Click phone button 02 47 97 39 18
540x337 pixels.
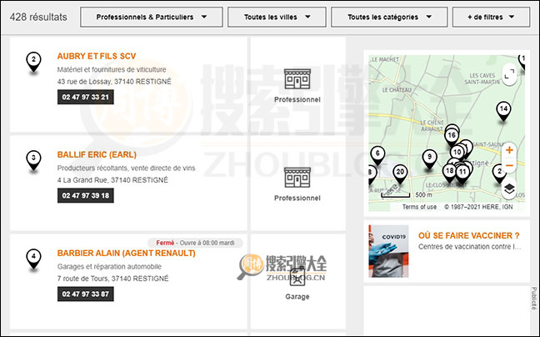[84, 195]
